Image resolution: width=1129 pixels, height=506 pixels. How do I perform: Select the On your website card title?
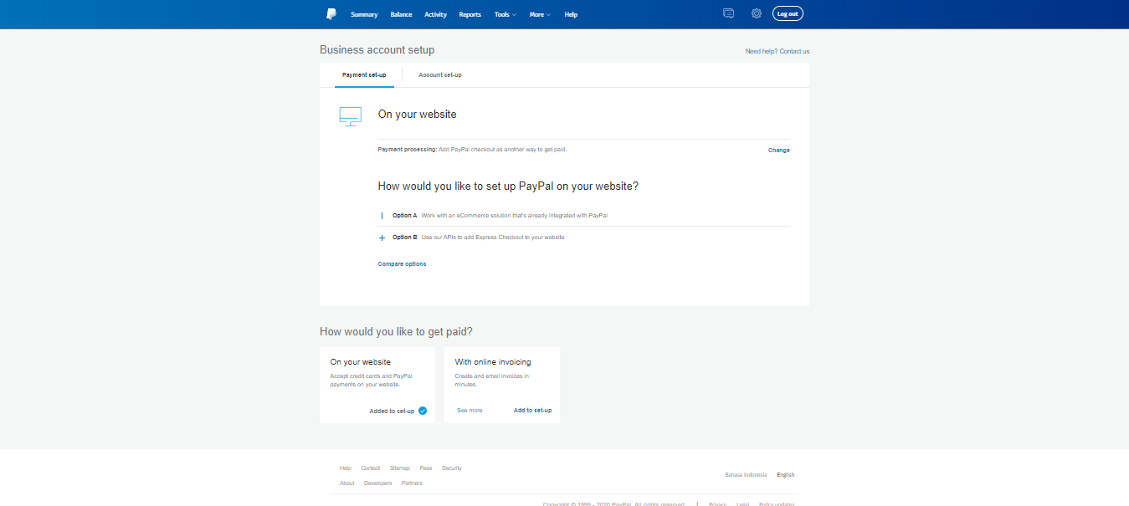pyautogui.click(x=361, y=362)
